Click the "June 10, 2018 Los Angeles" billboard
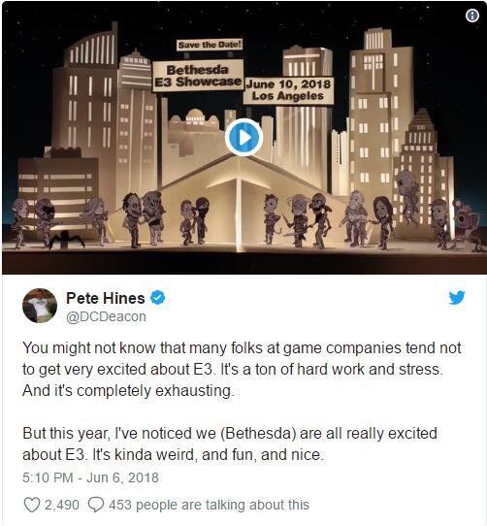Image resolution: width=487 pixels, height=526 pixels. (288, 90)
